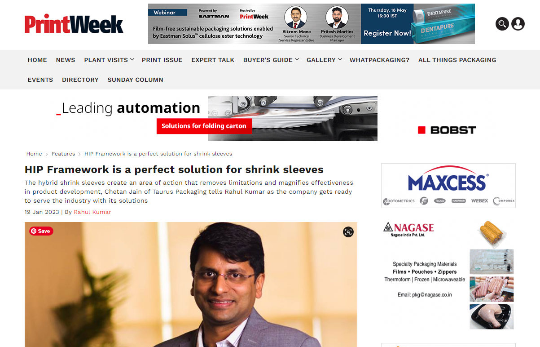Open the Nagase packaging materials ad
The height and width of the screenshot is (347, 540).
click(448, 275)
